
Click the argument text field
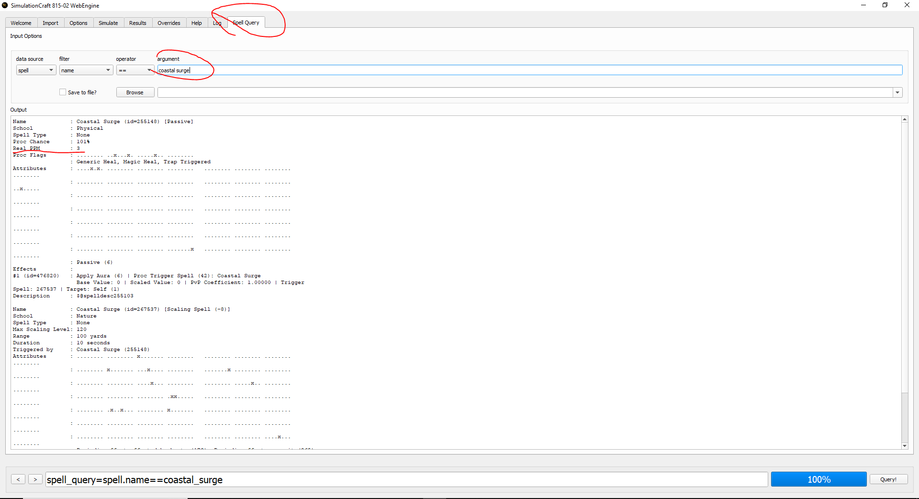[x=527, y=70]
